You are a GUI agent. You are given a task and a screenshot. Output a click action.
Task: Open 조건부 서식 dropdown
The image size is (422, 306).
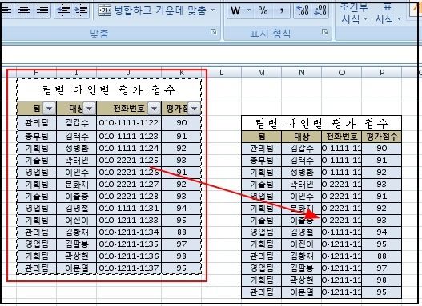tap(354, 13)
